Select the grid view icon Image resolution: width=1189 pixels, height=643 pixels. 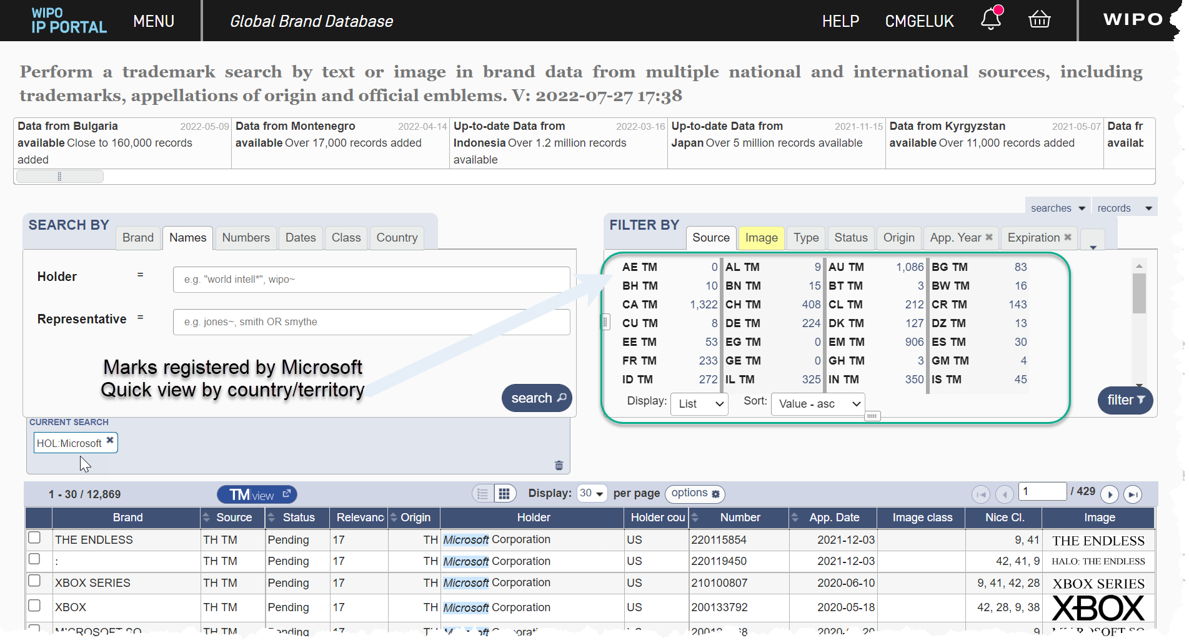(x=505, y=493)
